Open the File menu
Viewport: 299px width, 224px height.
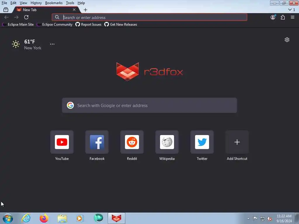pyautogui.click(x=4, y=3)
